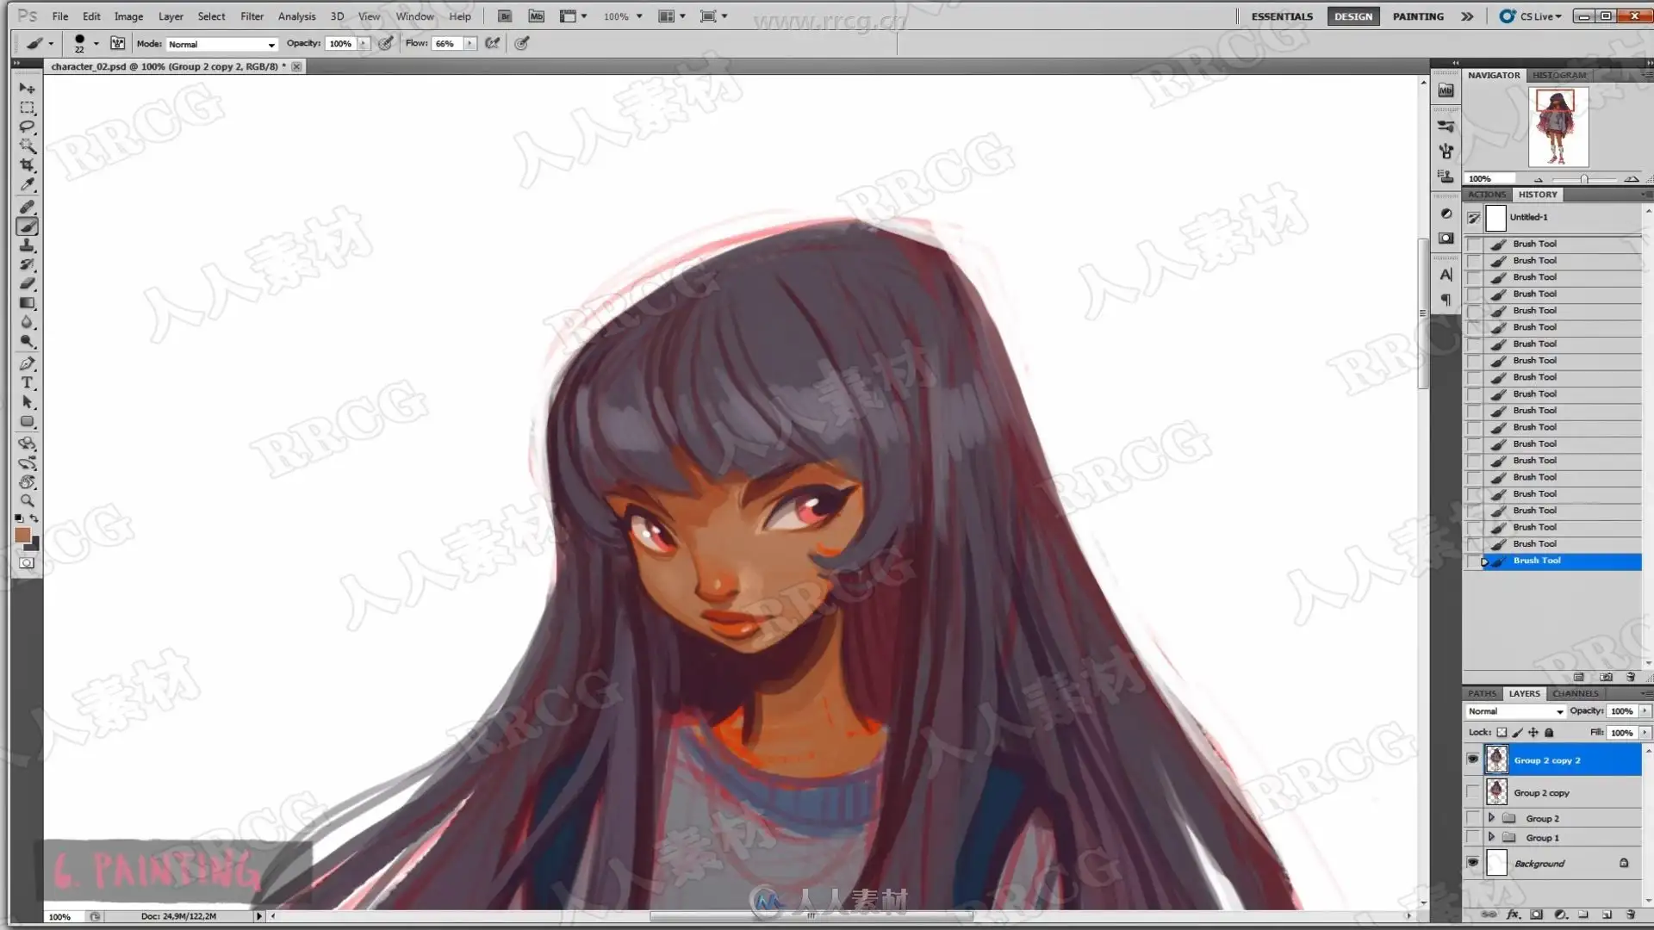Click the foreground color swatch
Image resolution: width=1654 pixels, height=930 pixels.
(22, 536)
